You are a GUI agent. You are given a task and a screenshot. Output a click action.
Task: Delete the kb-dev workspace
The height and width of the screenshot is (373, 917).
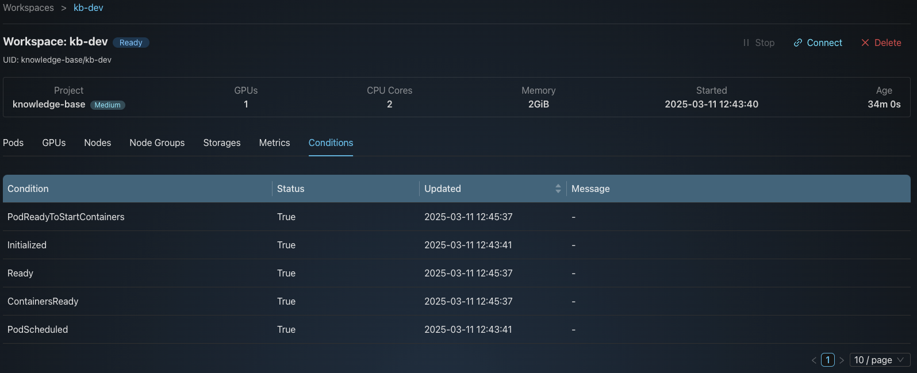(x=881, y=43)
